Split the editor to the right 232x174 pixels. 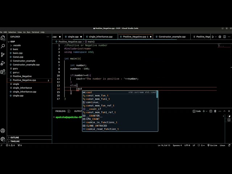(x=224, y=37)
